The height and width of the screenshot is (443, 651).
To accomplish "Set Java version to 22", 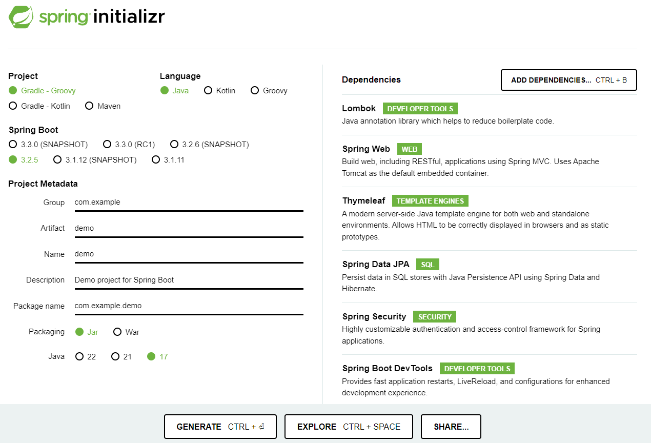I will click(x=85, y=357).
